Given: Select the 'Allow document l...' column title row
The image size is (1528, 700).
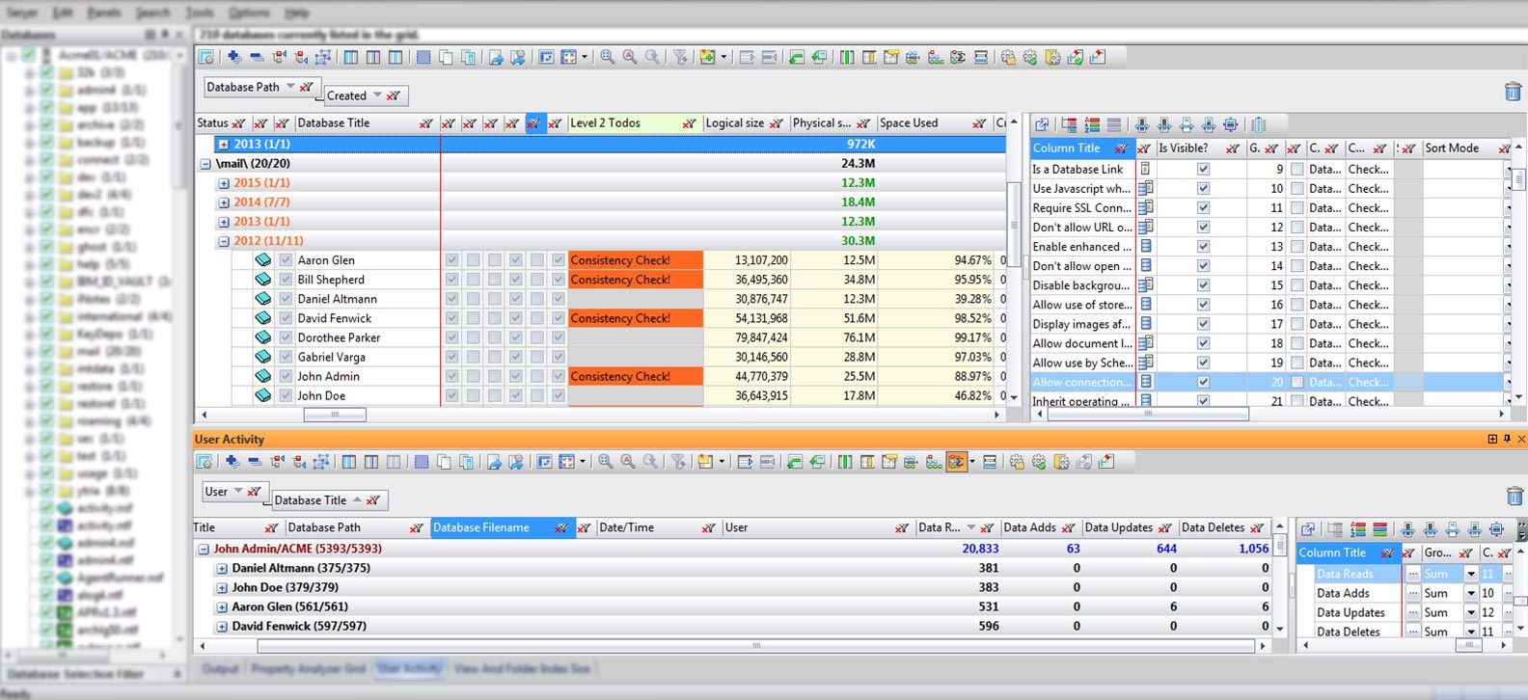Looking at the screenshot, I should [x=1081, y=343].
